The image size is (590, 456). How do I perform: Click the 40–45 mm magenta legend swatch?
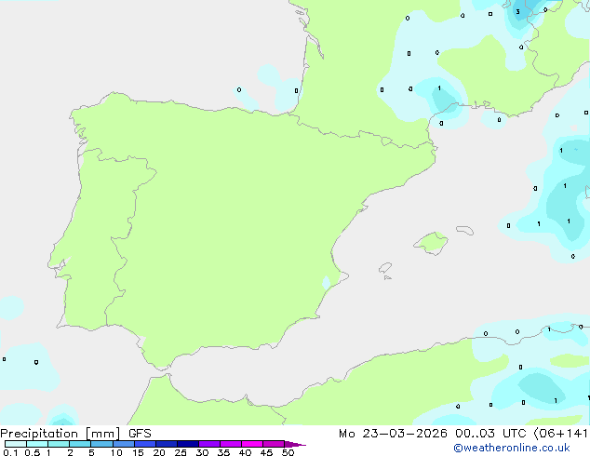252,444
